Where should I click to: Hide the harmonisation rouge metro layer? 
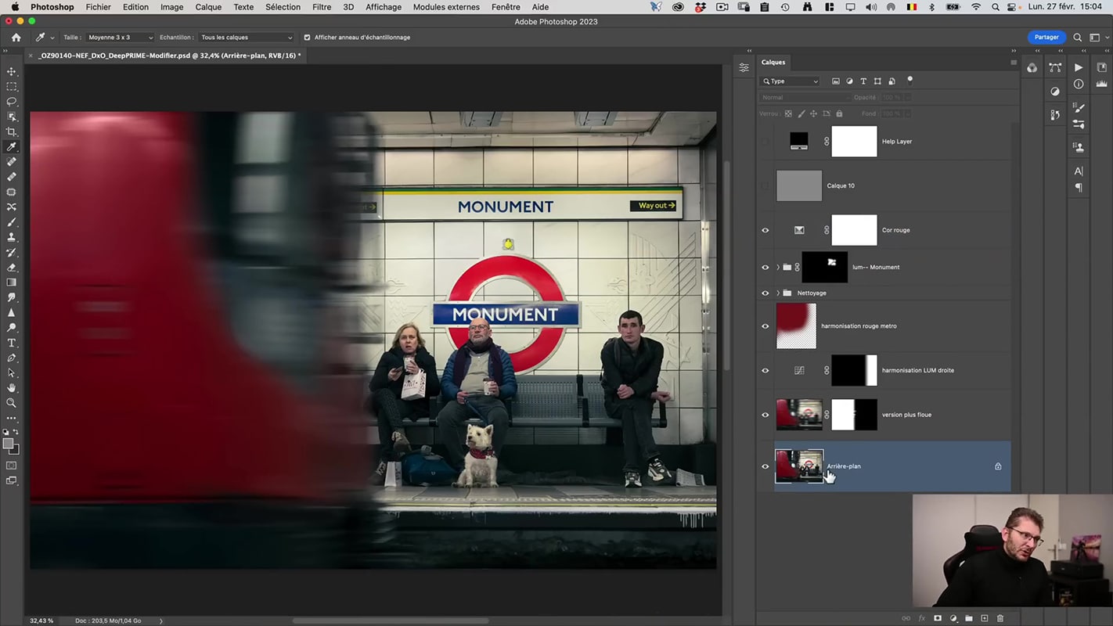[765, 326]
